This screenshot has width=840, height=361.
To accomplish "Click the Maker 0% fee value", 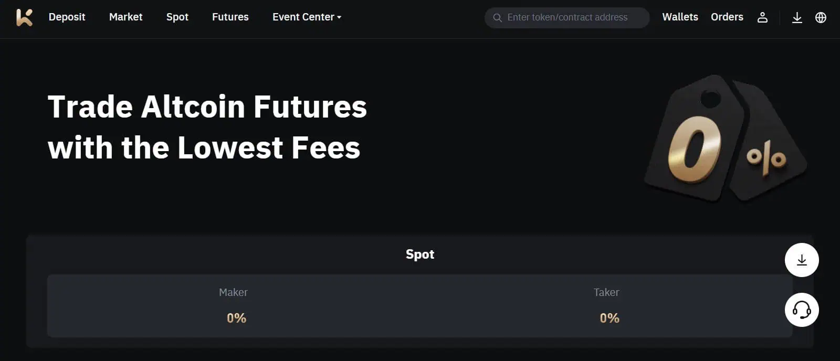I will coord(236,318).
